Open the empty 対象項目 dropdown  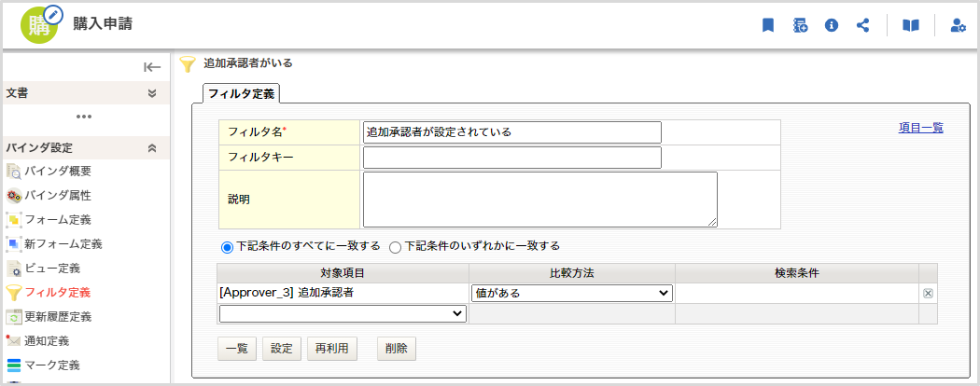click(343, 314)
